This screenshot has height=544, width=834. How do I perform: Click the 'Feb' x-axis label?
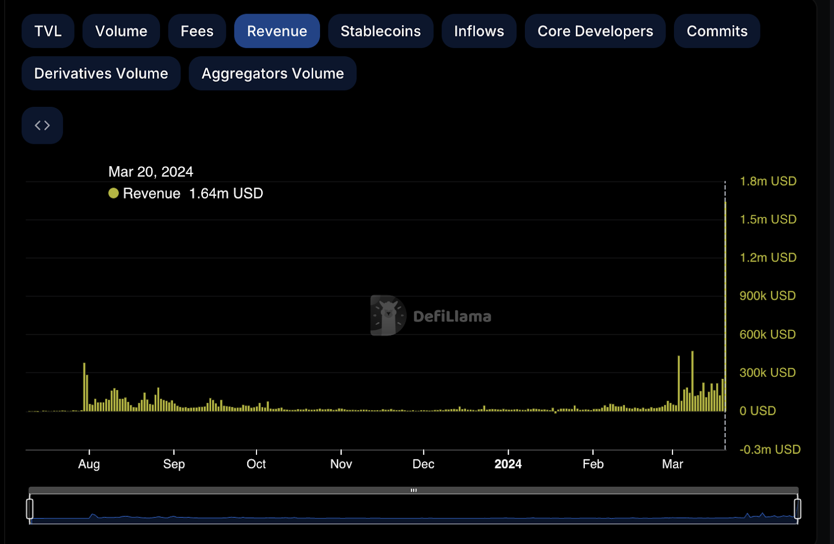pyautogui.click(x=593, y=464)
